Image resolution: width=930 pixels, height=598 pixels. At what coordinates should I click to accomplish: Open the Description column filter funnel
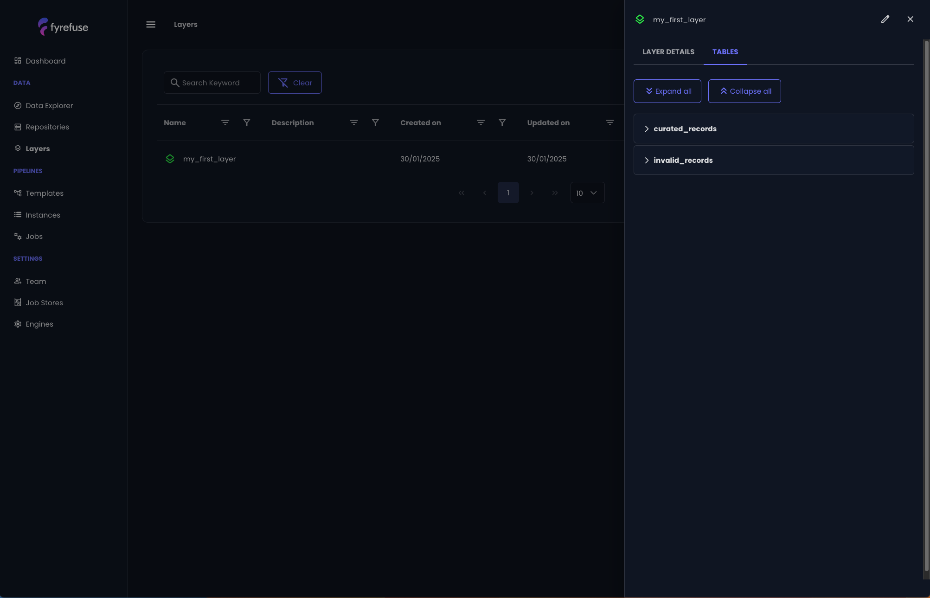click(376, 122)
